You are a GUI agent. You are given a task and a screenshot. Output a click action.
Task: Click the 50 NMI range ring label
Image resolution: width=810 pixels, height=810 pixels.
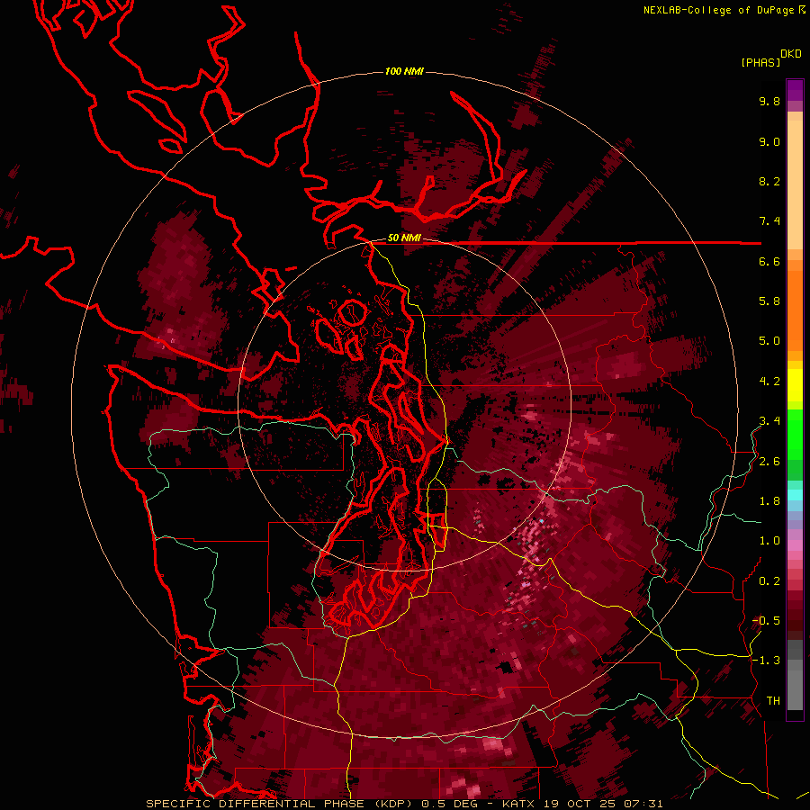[x=404, y=238]
